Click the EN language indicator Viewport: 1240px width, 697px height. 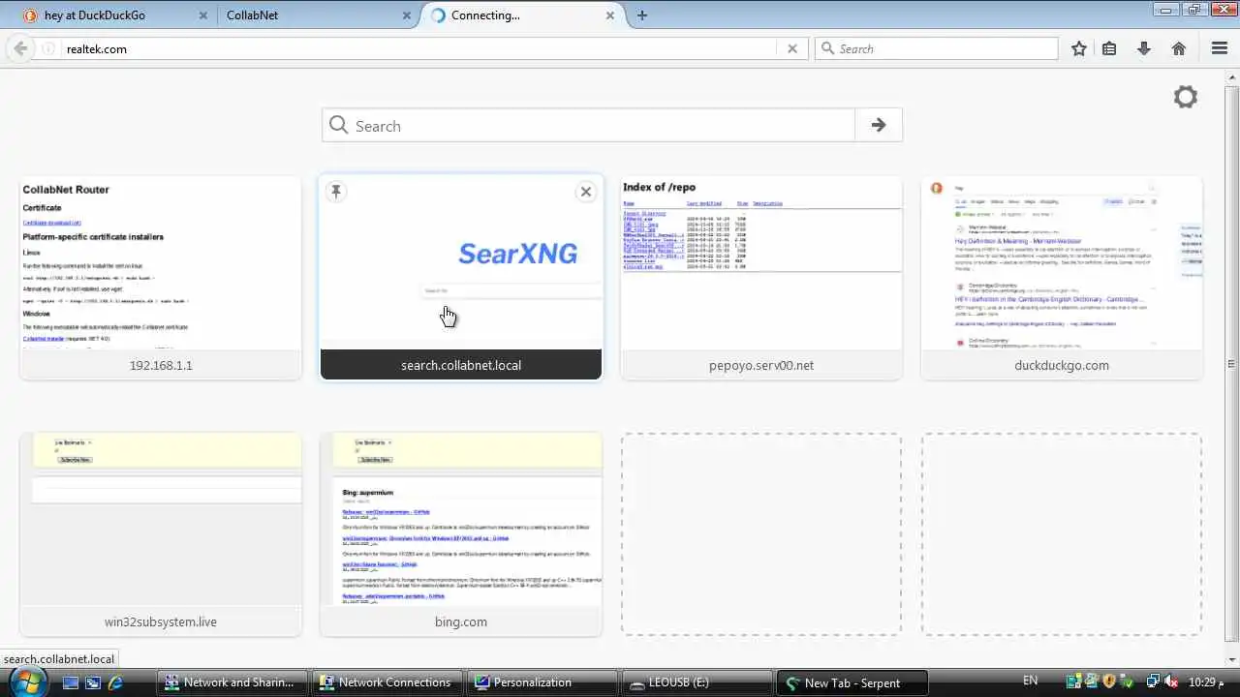(x=1030, y=682)
